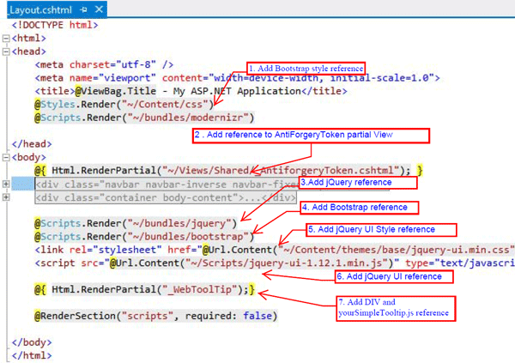Expand the collapsed container body-content div
This screenshot has width=515, height=363.
point(6,197)
